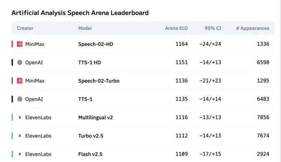Viewport: 281px width, 162px height.
Task: Click the green color bar on the Multilingual v2 row
Action: click(x=12, y=117)
